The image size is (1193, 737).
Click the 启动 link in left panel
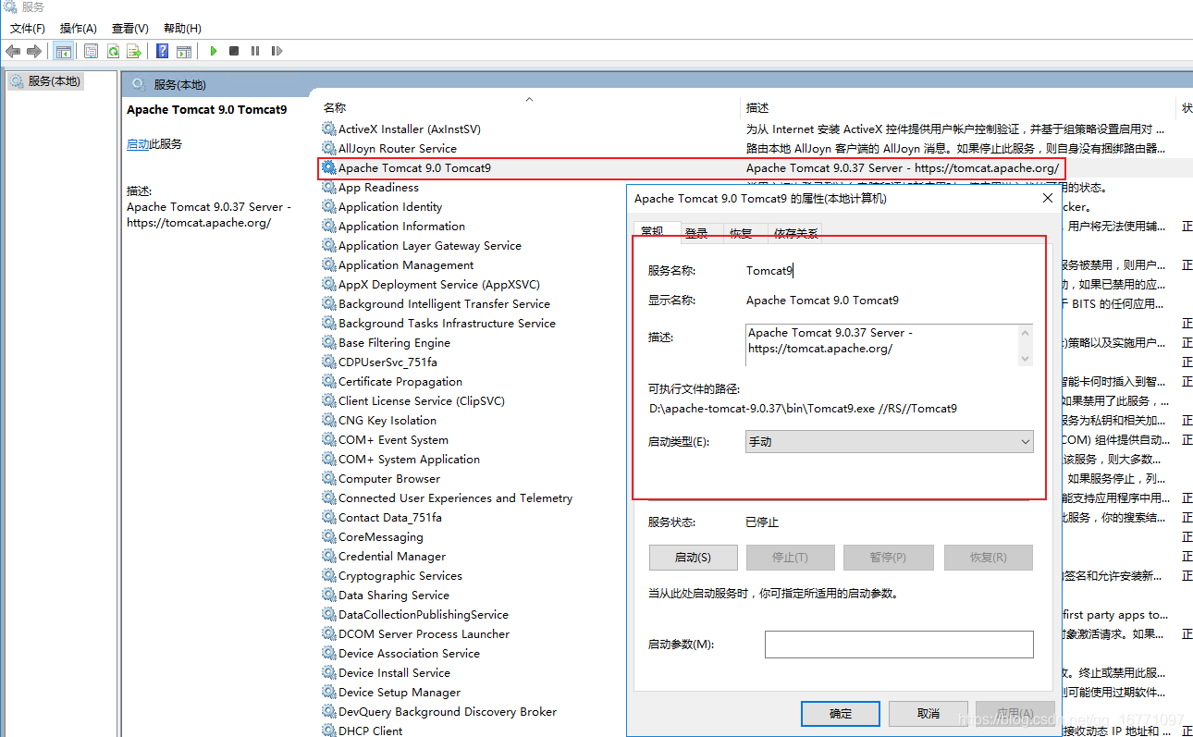[138, 144]
